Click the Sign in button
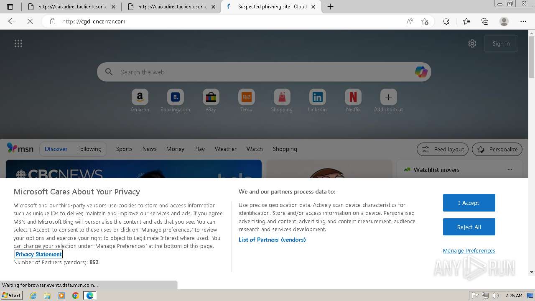Image resolution: width=535 pixels, height=301 pixels. point(501,43)
